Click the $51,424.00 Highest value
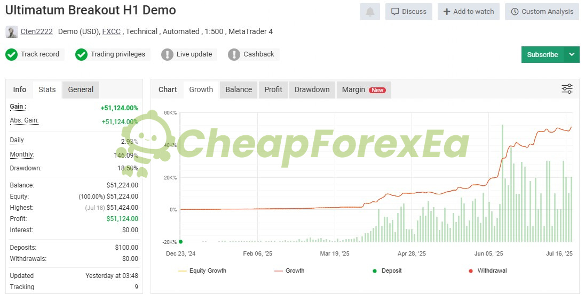585x295 pixels. [122, 208]
